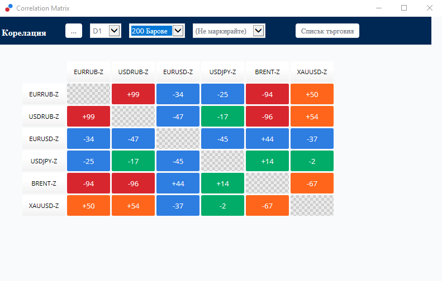442x281 pixels.
Task: Expand the 200 Барове bars dropdown
Action: (x=156, y=31)
